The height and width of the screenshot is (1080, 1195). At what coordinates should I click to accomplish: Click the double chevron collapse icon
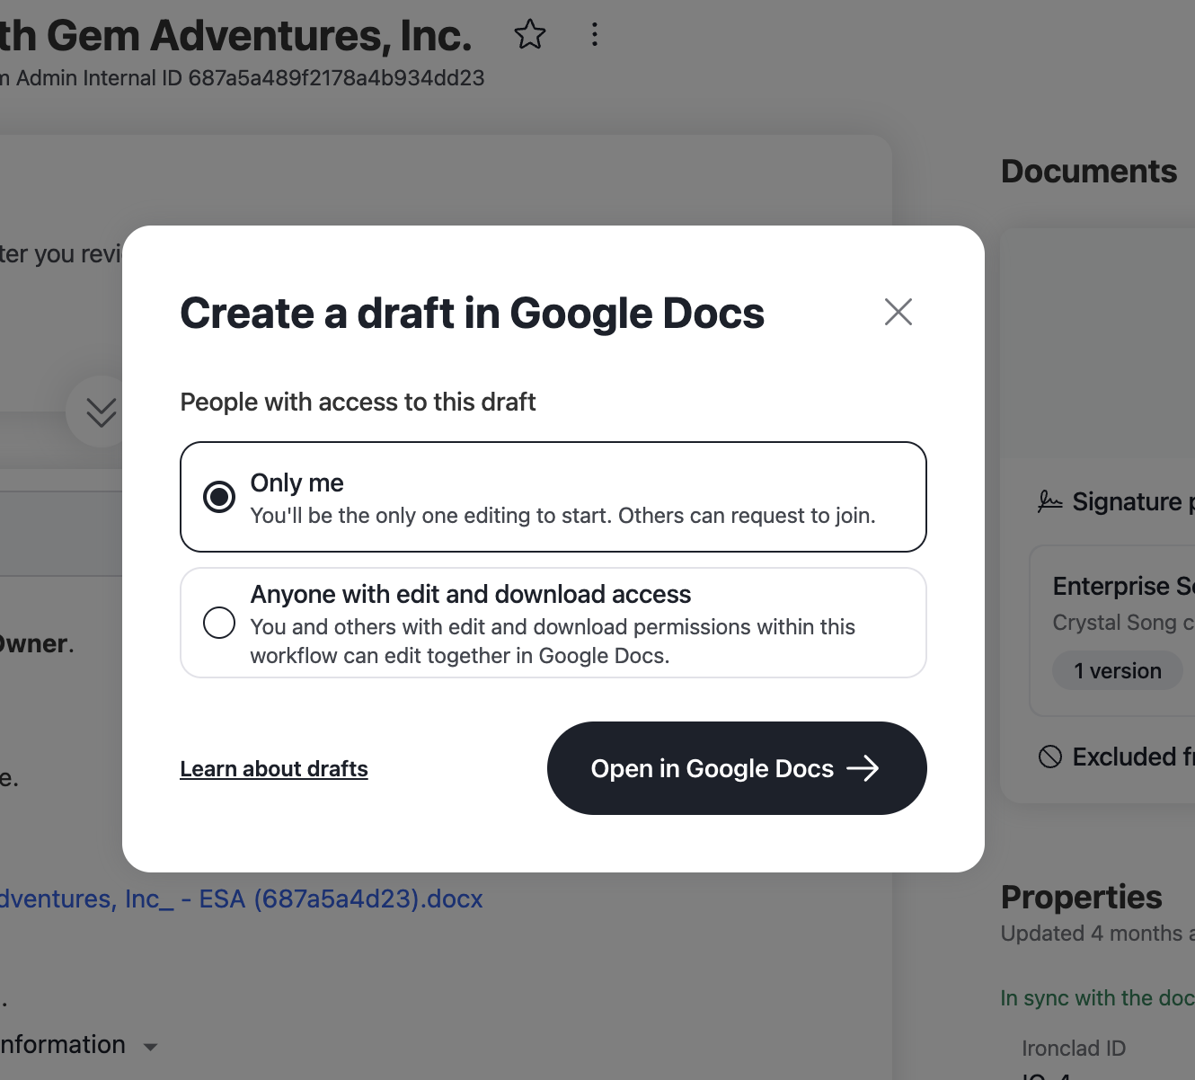(101, 412)
